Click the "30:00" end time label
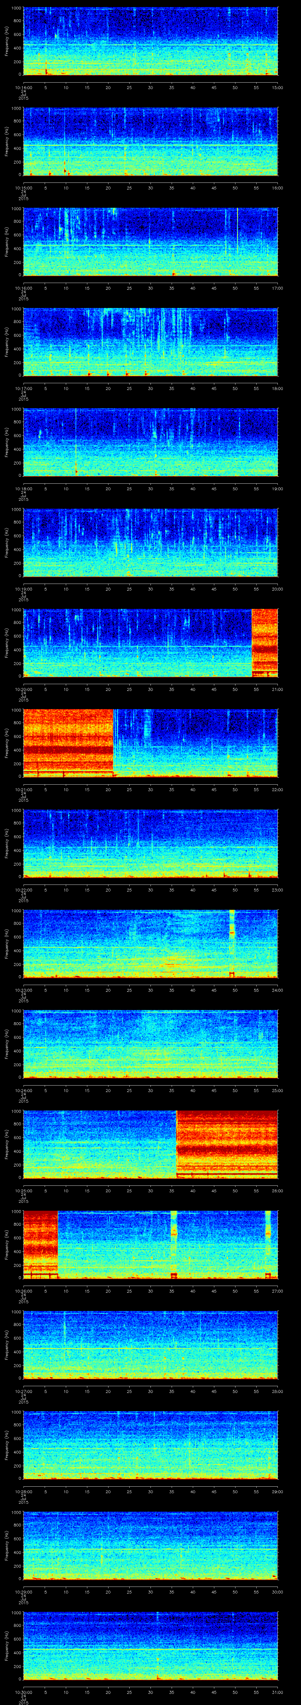The image size is (301, 1705). [277, 1591]
